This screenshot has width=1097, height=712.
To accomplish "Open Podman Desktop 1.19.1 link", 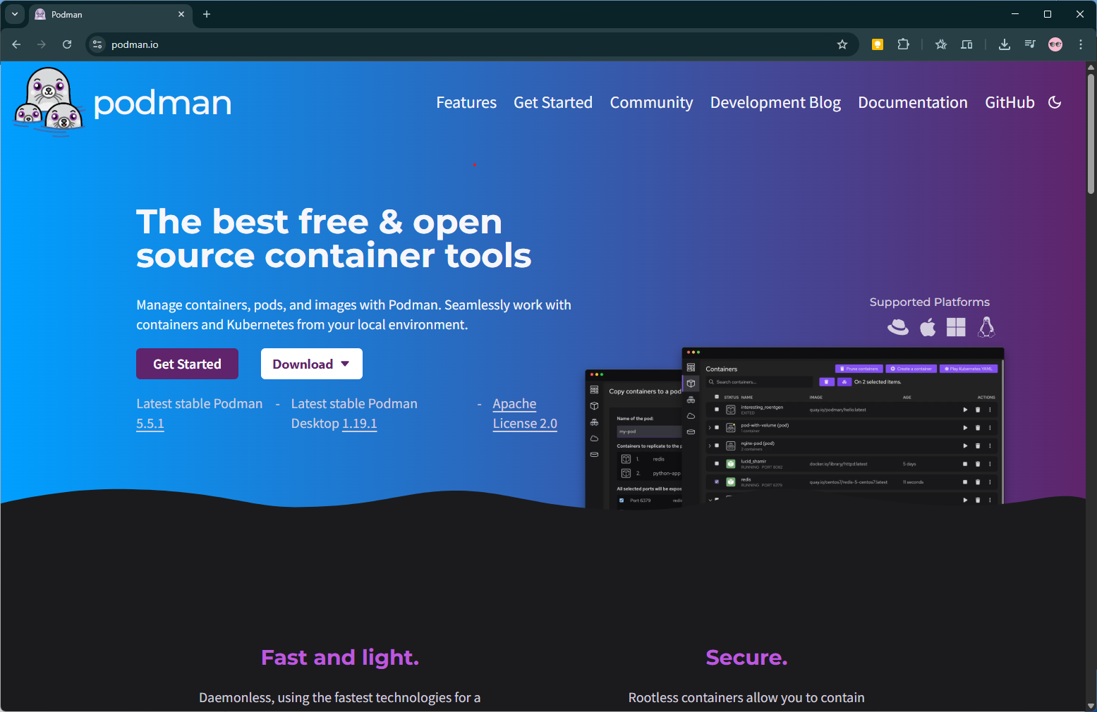I will click(359, 424).
